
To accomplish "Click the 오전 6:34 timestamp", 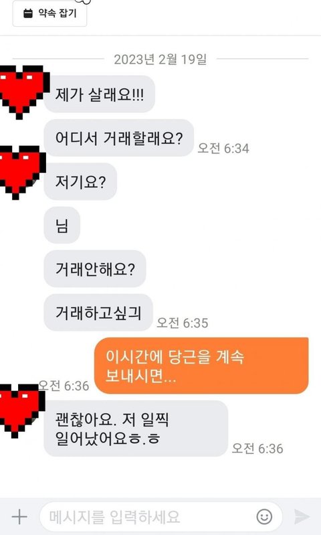I will (x=223, y=149).
